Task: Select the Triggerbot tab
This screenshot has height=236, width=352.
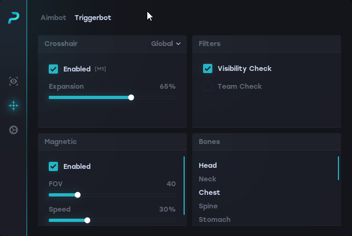Action: point(93,17)
